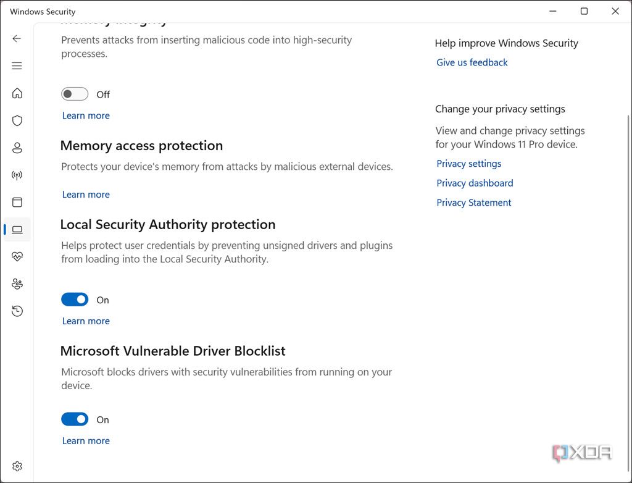Read the Privacy Statement link

click(473, 203)
